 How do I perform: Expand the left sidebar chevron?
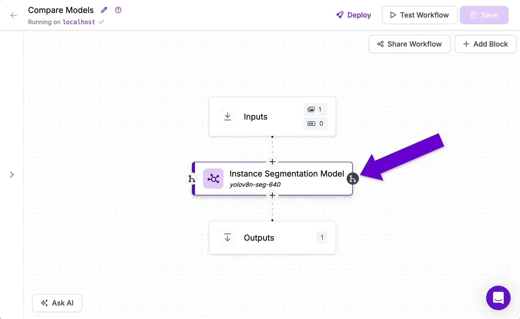click(12, 175)
